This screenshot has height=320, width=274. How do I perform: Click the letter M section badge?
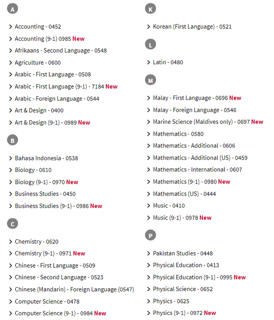point(150,80)
